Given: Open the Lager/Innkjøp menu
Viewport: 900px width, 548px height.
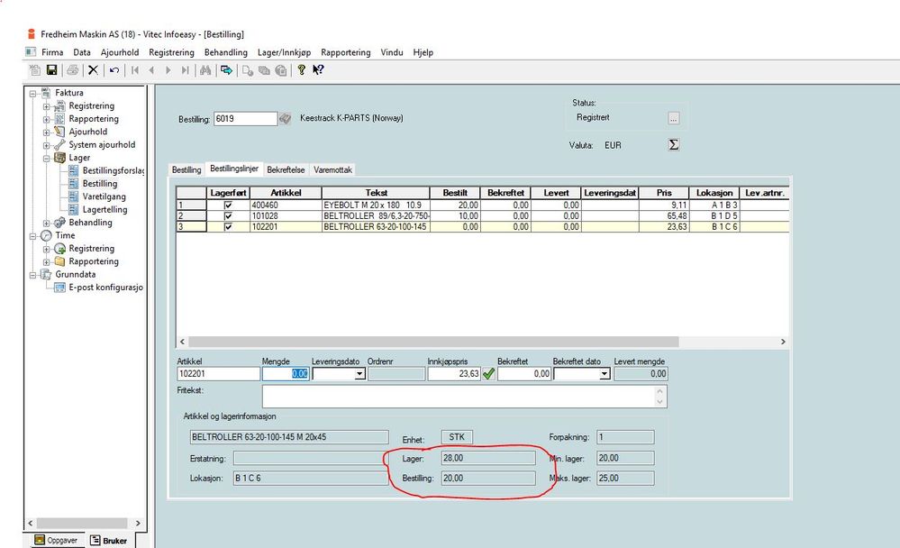Looking at the screenshot, I should 284,52.
